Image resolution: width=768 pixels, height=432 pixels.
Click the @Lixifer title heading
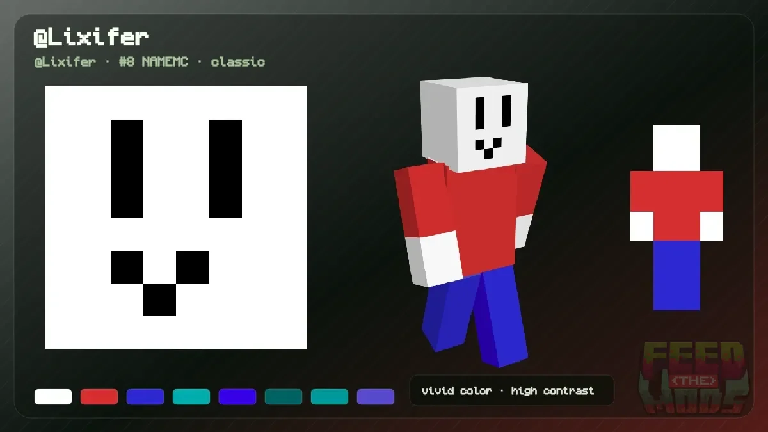click(91, 37)
